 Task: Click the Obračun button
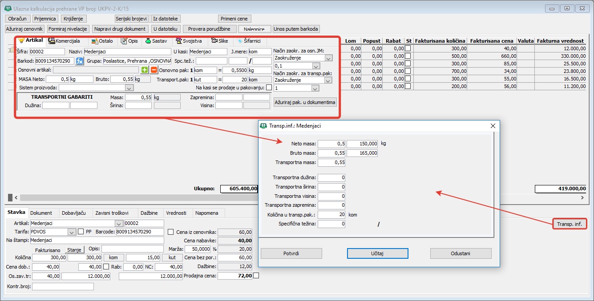click(18, 19)
